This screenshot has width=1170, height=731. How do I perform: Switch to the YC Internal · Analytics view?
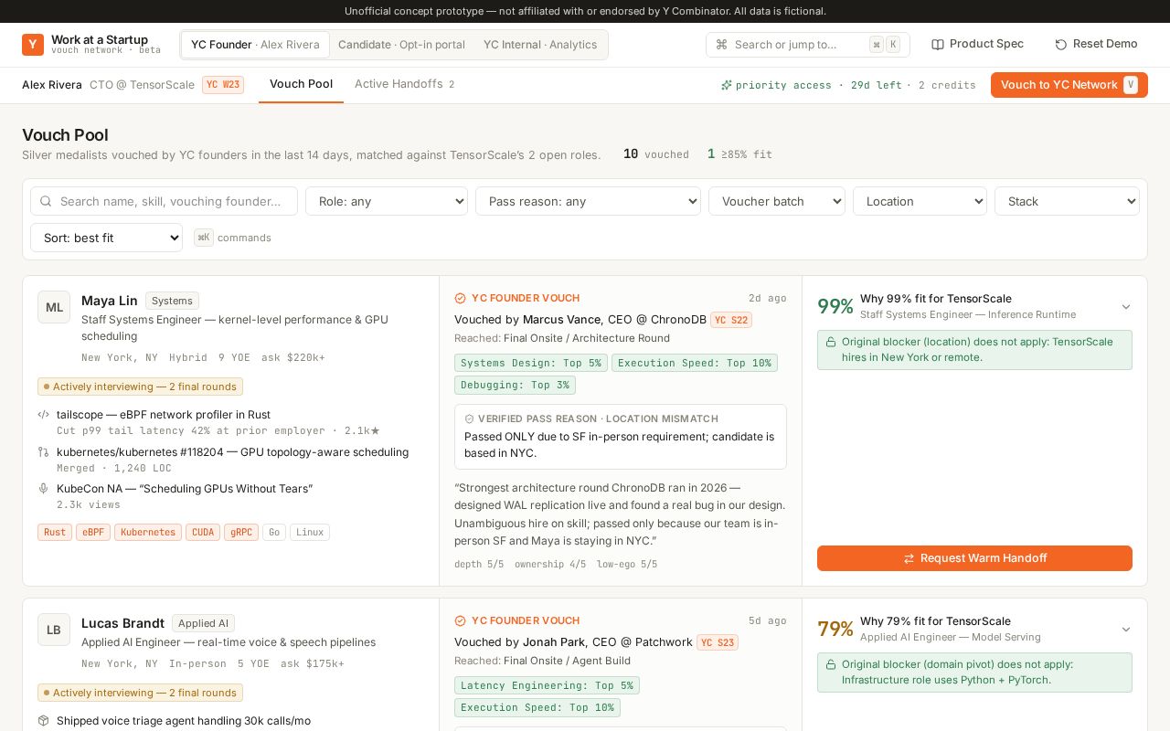(540, 45)
